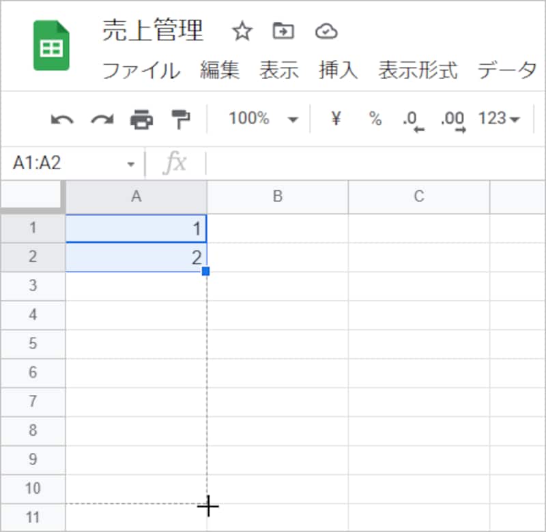Viewport: 546px width, 532px height.
Task: Increase decimal places with .00 icon
Action: coord(451,119)
